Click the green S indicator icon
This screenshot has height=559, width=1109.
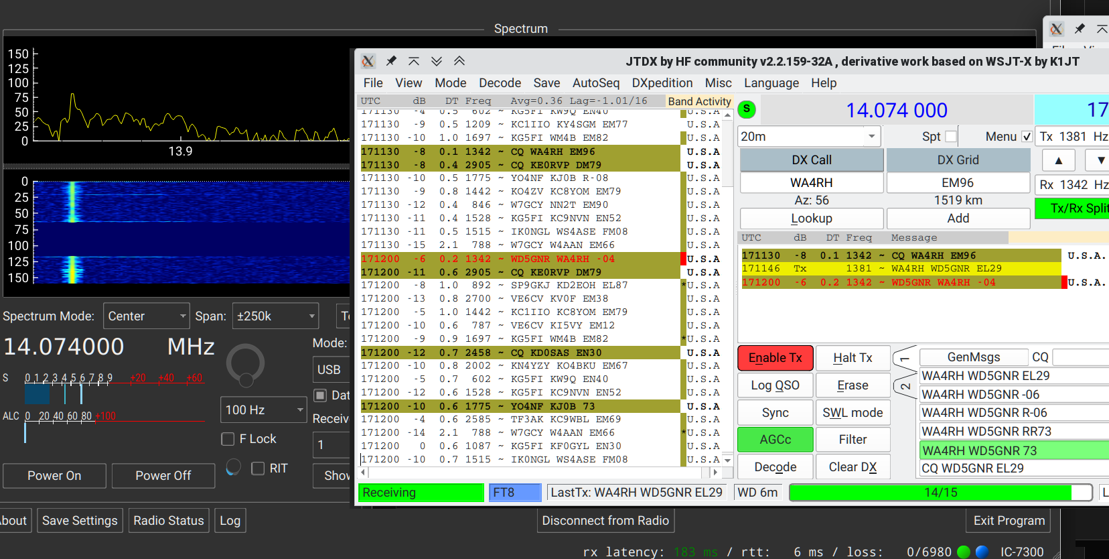[x=747, y=109]
